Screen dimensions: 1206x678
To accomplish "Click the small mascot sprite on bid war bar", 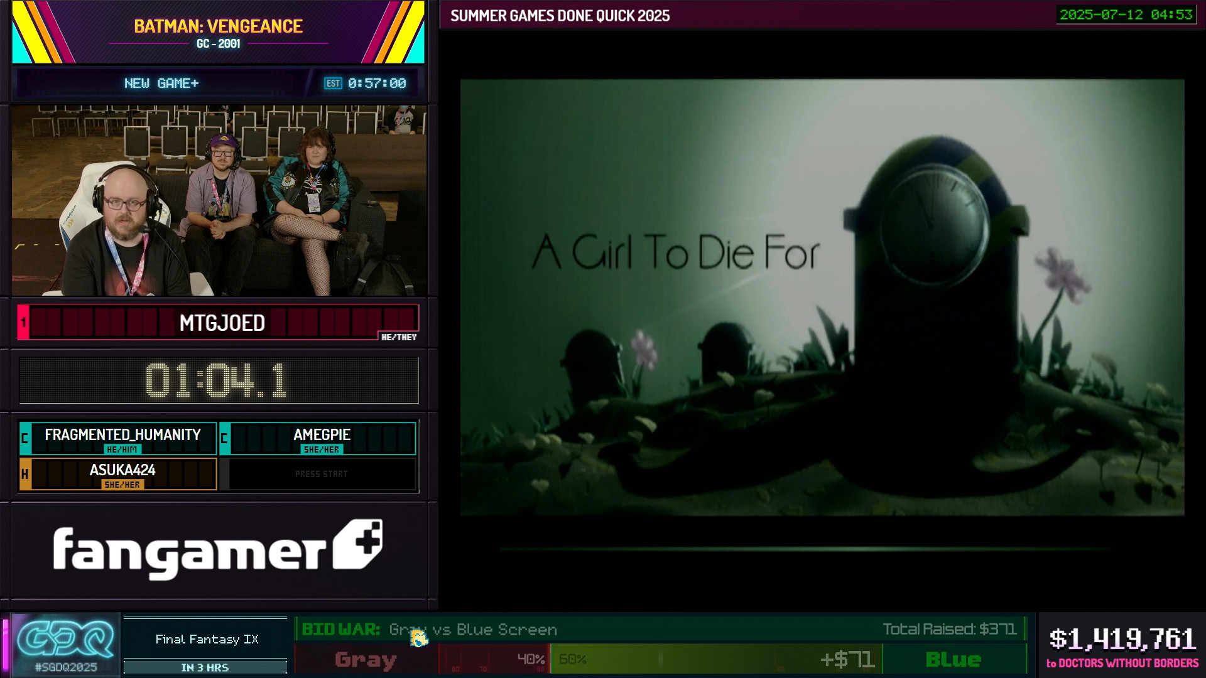I will (x=418, y=638).
